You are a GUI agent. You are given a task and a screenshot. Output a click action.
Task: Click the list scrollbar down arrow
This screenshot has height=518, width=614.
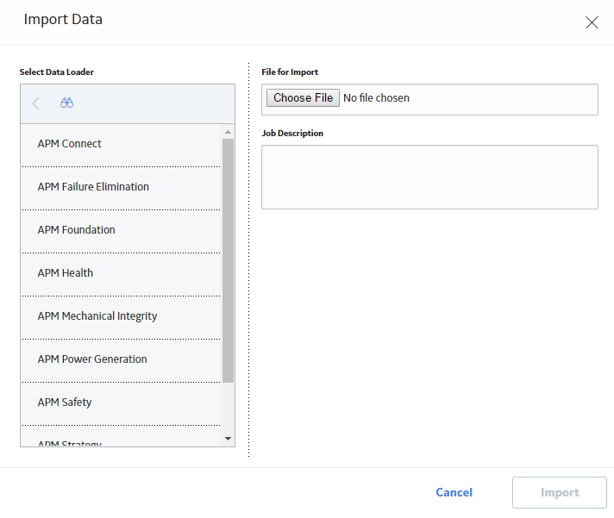228,439
